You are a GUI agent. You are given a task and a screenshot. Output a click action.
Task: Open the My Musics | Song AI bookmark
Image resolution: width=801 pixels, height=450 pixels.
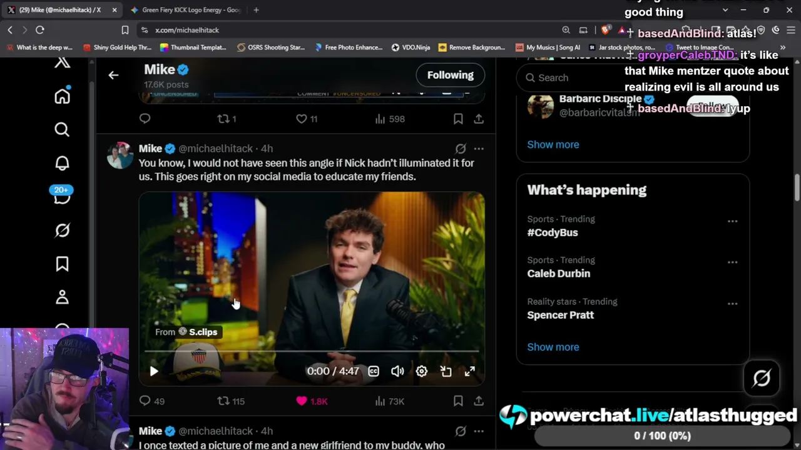tap(548, 47)
